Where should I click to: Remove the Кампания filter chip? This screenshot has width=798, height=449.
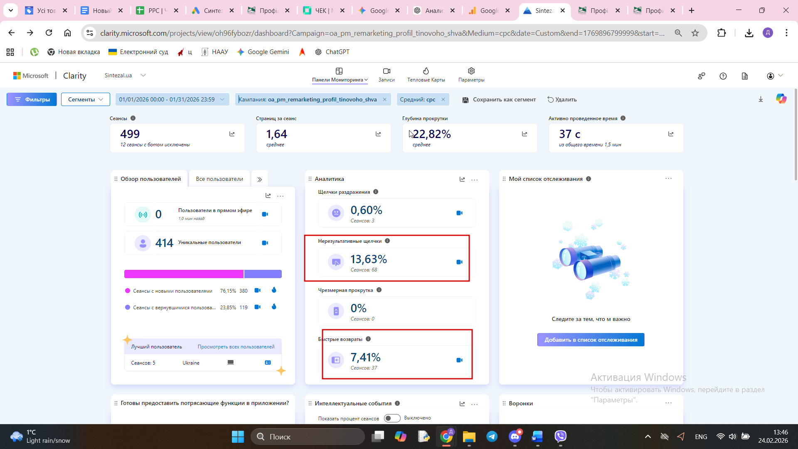click(x=384, y=99)
